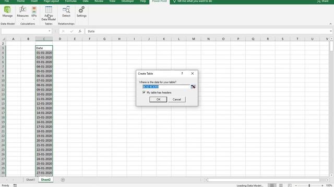Toggle My table has headers checkbox
The height and width of the screenshot is (187, 334).
point(144,92)
